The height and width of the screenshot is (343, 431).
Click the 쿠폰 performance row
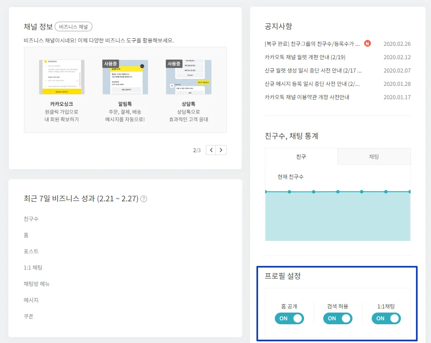28,316
